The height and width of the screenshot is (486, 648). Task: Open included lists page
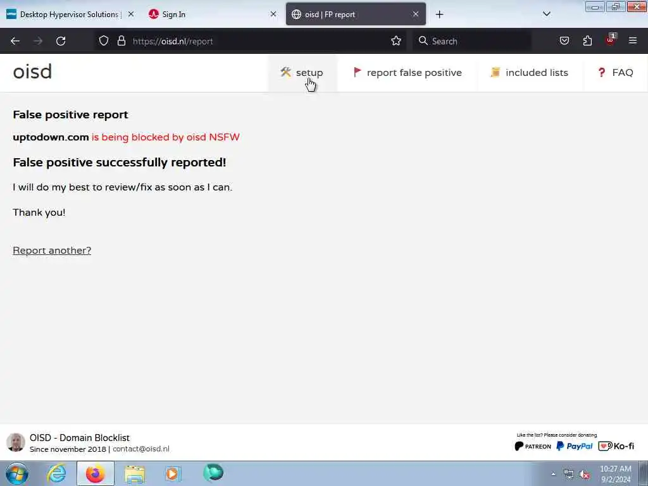tap(530, 73)
